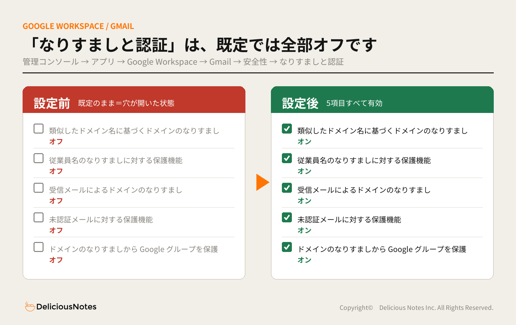
Task: Check 未認証メールに対する保護機能 box in the 設定前 panel
Action: (x=39, y=218)
